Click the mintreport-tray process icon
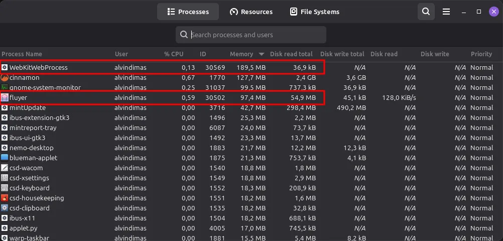 (5, 128)
